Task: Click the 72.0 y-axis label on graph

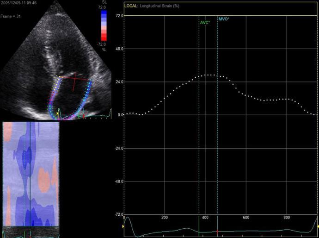Action: (119, 16)
